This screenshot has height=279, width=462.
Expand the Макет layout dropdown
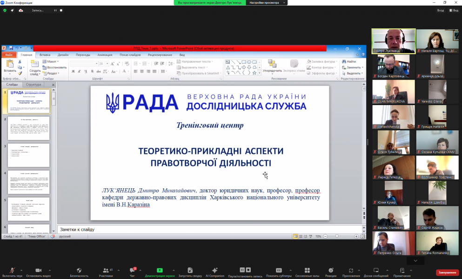52,61
